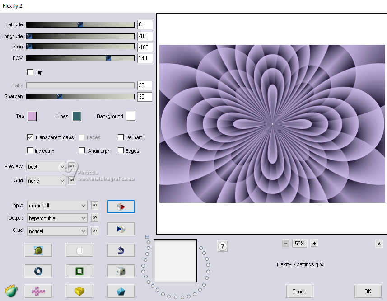Image resolution: width=387 pixels, height=301 pixels.
Task: Click the blue polyhedron icon button
Action: pos(121,292)
